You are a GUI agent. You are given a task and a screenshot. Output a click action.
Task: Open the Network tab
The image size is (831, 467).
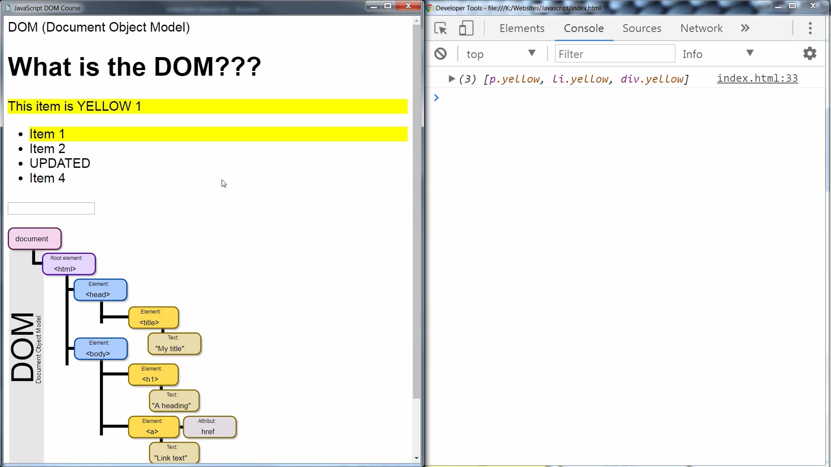[702, 29]
